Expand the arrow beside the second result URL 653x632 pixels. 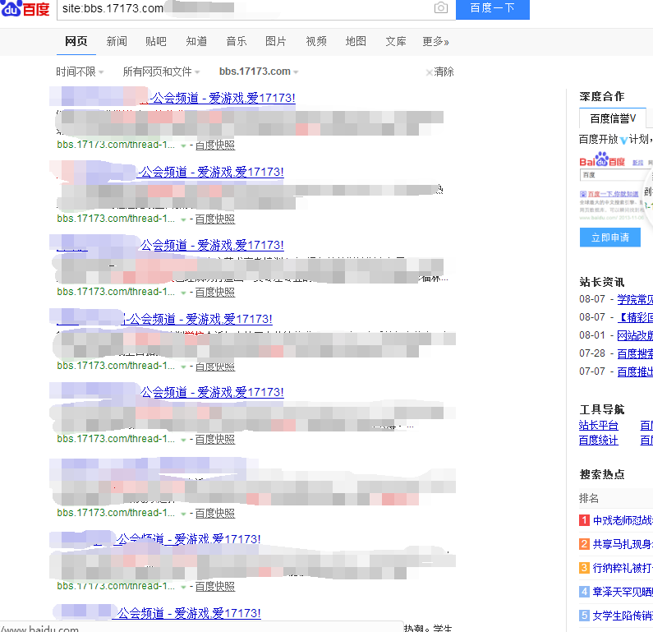pos(183,219)
